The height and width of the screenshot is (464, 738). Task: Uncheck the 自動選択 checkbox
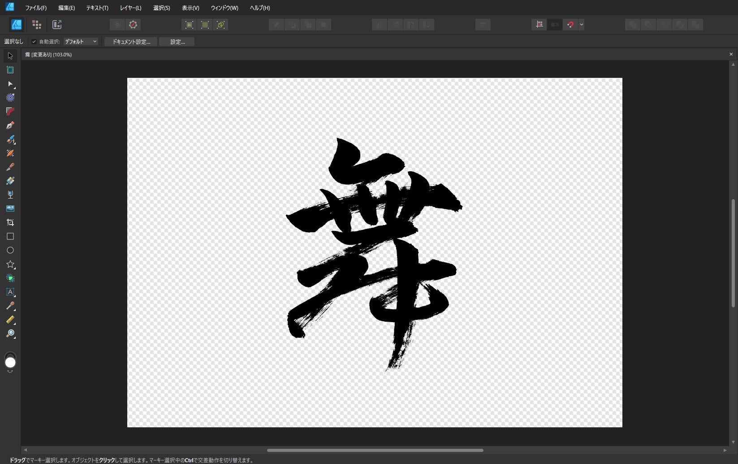point(34,42)
